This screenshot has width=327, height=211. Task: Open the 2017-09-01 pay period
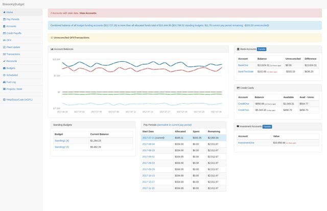pyautogui.click(x=149, y=157)
